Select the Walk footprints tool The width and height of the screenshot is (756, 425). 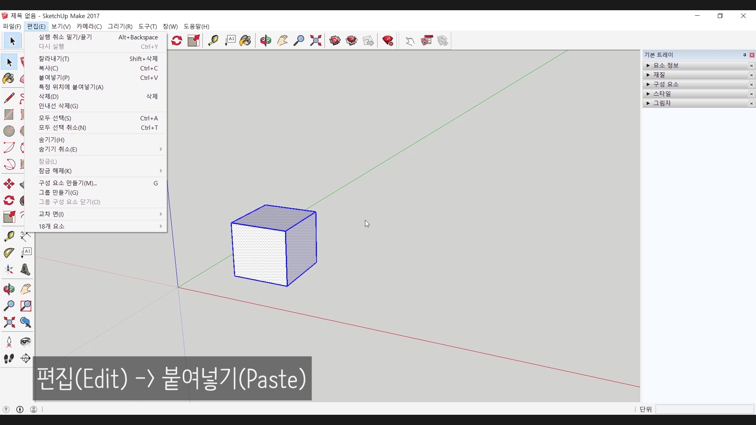9,358
